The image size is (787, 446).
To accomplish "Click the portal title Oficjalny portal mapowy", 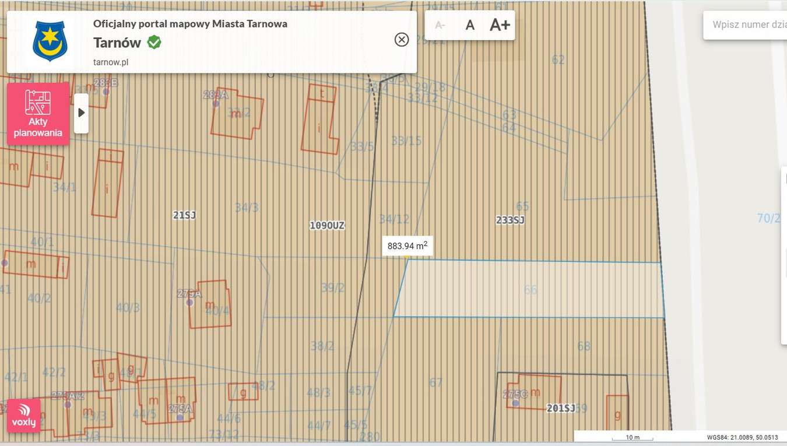I will point(190,24).
